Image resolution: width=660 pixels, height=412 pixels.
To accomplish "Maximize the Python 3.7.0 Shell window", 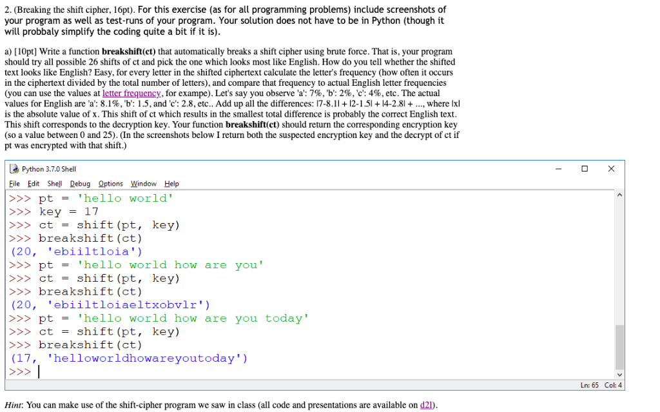I will tap(585, 169).
